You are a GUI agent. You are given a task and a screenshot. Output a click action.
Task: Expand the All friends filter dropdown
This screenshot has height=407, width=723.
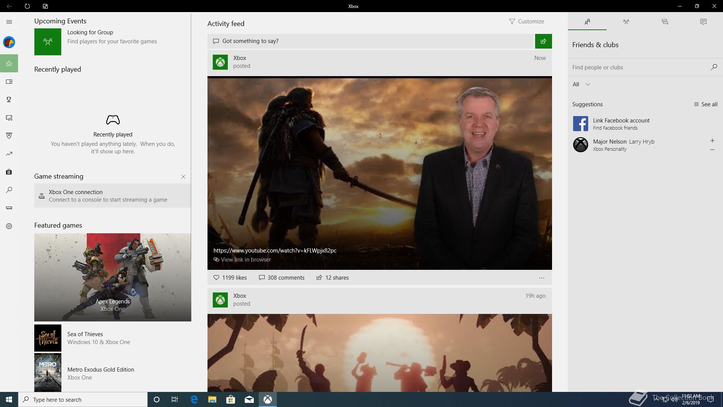(581, 84)
